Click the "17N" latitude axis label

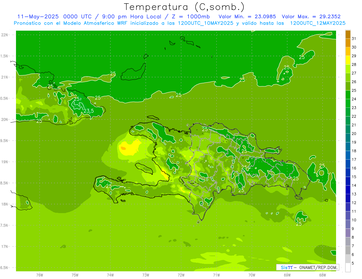[x=5, y=246]
